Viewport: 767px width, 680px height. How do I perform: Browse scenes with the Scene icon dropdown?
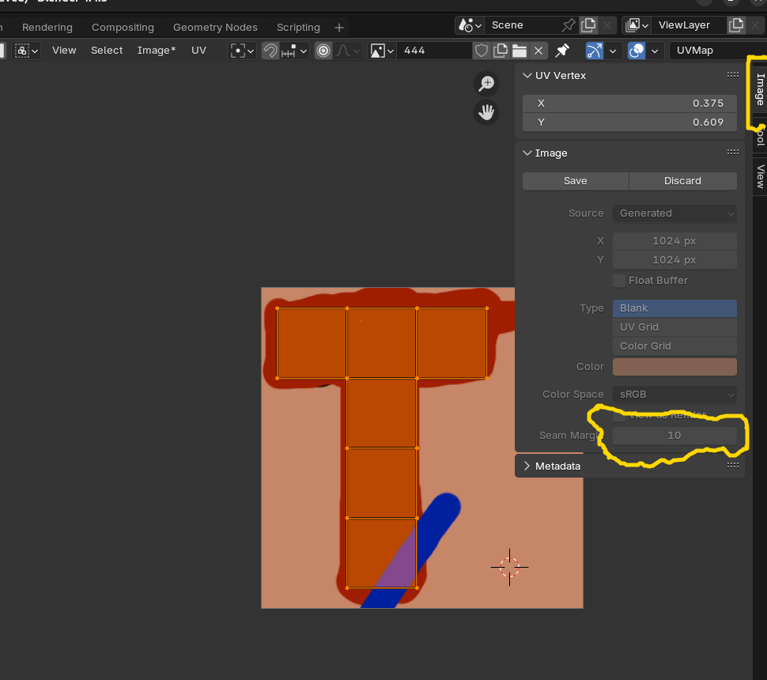coord(470,25)
